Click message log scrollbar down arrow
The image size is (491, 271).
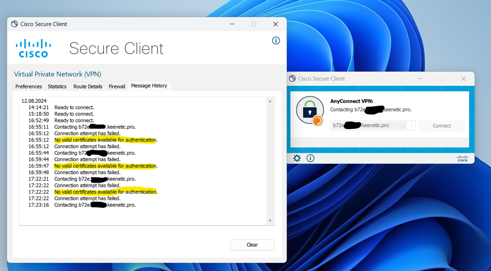[270, 221]
